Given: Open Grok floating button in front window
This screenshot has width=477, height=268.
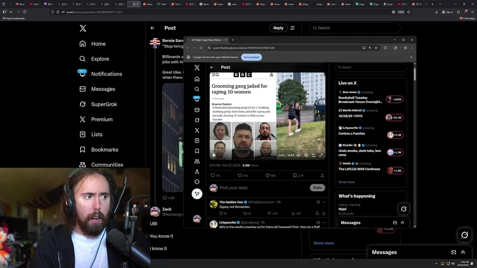Looking at the screenshot, I should pyautogui.click(x=404, y=209).
